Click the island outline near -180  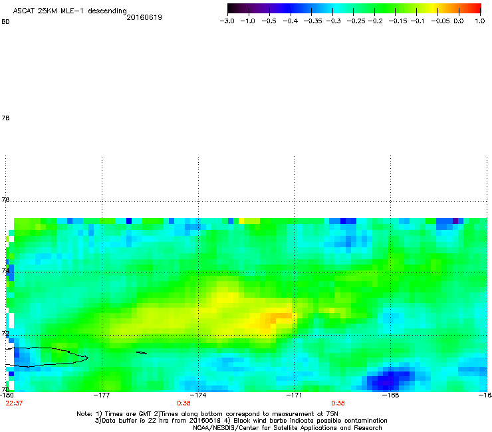[47, 357]
